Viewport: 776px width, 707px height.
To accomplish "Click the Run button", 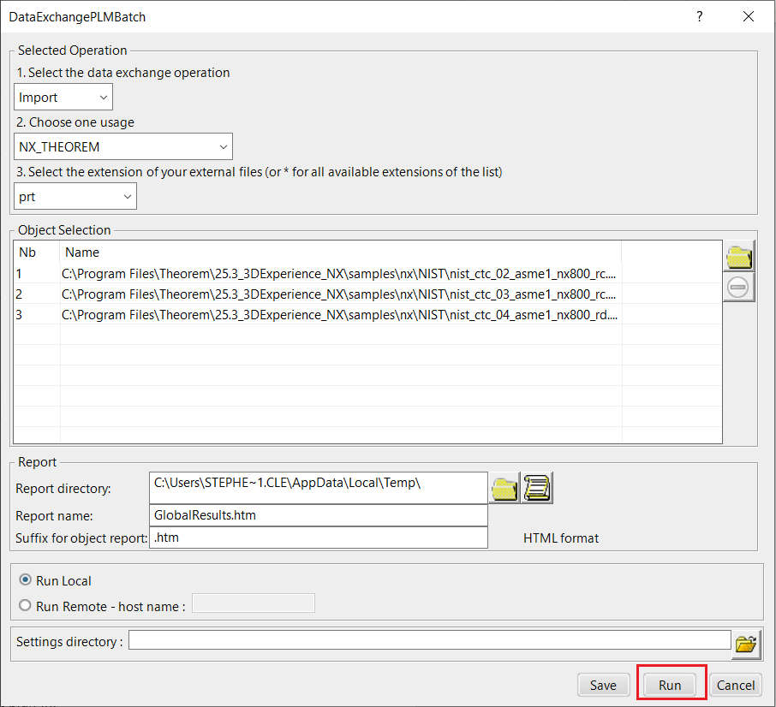I will (x=670, y=685).
